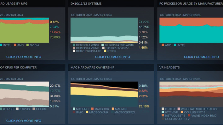This screenshot has height=125, width=223.
Task: Click the AMD orange swatch in video card legend
Action: (x=15, y=45)
